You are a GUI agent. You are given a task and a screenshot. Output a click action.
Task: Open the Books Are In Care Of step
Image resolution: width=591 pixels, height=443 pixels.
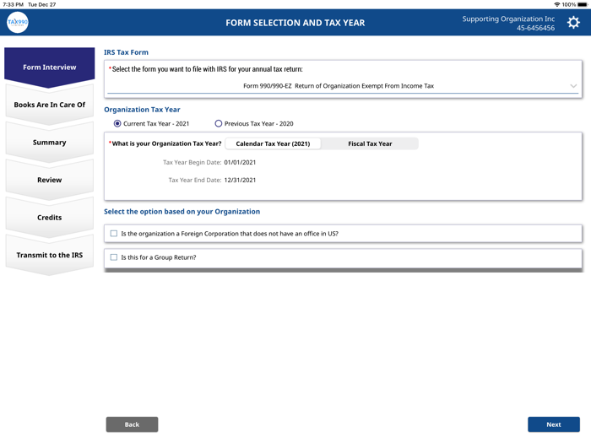click(x=49, y=105)
